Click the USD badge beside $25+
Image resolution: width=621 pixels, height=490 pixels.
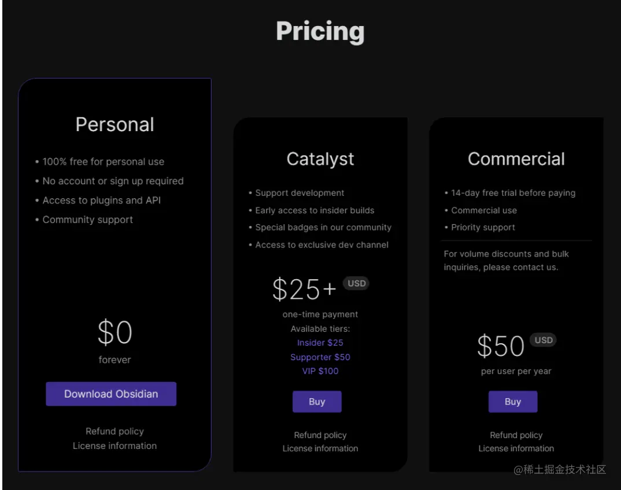[356, 283]
